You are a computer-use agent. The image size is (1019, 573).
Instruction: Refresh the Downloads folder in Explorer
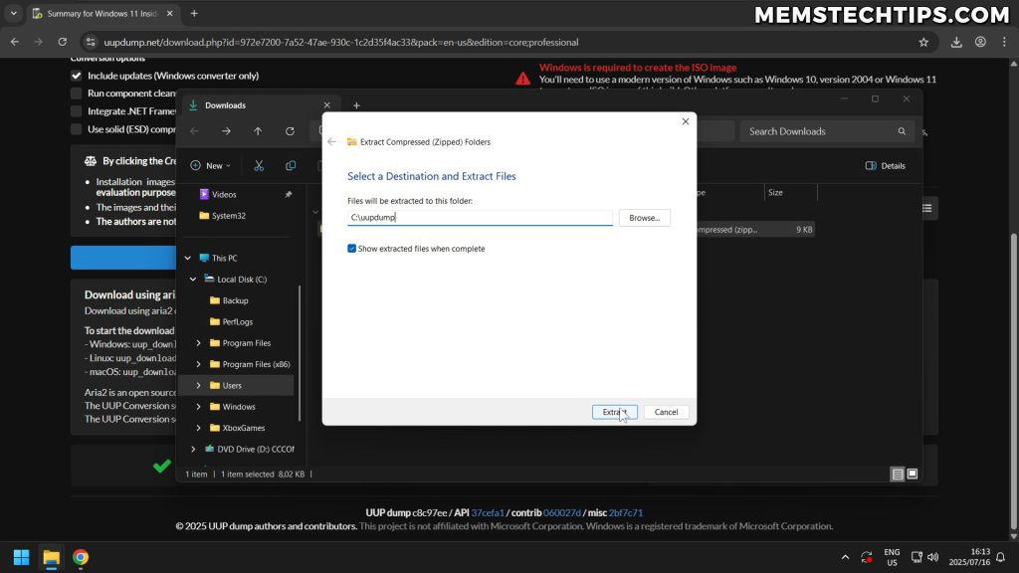click(290, 131)
